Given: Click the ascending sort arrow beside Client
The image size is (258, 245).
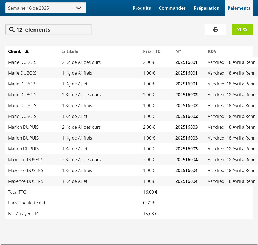Looking at the screenshot, I should click(x=27, y=51).
